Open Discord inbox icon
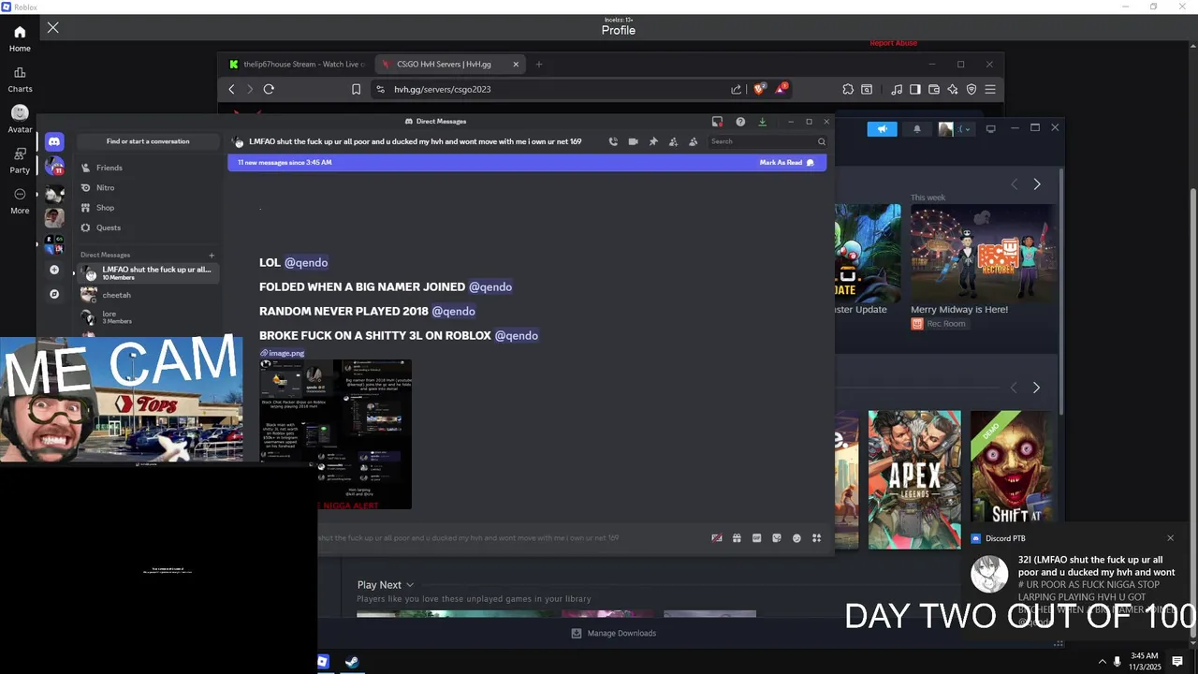The width and height of the screenshot is (1198, 674). point(717,122)
